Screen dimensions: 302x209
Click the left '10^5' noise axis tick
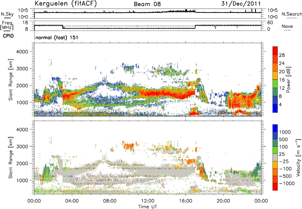coord(23,11)
